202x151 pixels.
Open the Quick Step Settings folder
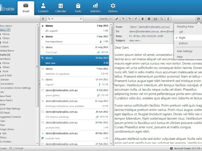click(10, 108)
